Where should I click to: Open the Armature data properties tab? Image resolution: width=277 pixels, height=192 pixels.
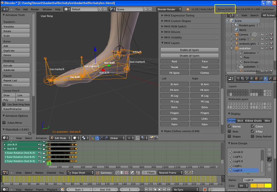tap(265, 79)
